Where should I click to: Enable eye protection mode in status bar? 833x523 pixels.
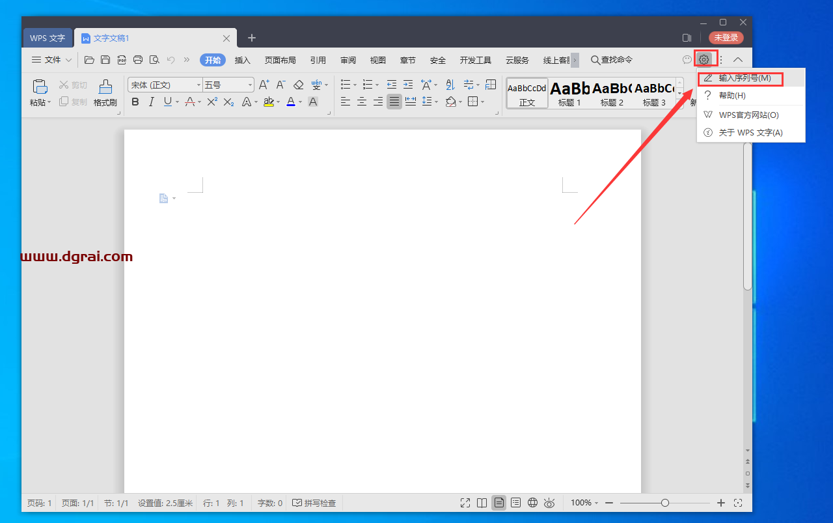pyautogui.click(x=549, y=503)
